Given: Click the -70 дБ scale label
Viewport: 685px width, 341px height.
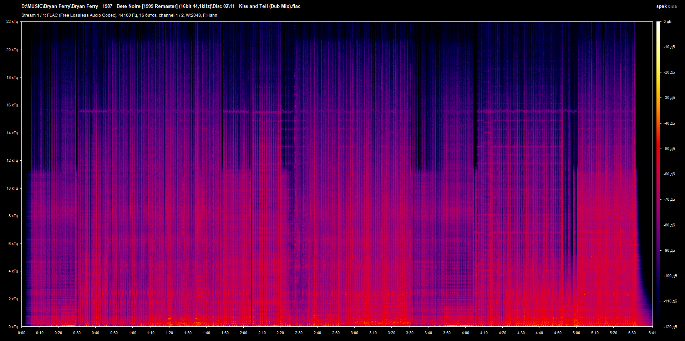Looking at the screenshot, I should tap(669, 199).
